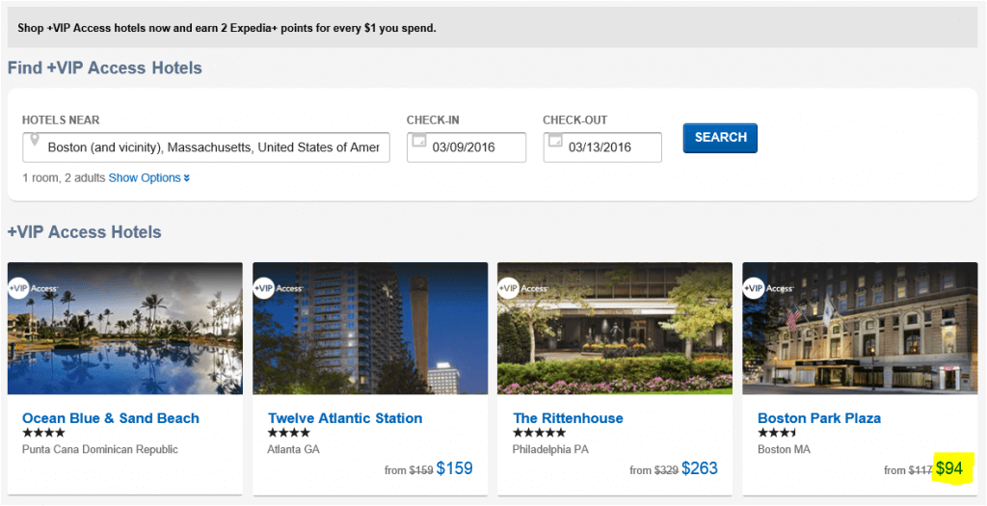Click the HOTELS NEAR field label
Image resolution: width=987 pixels, height=506 pixels.
pos(61,120)
